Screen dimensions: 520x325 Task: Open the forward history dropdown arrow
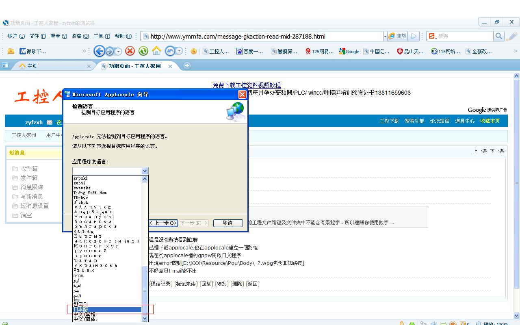coord(119,52)
